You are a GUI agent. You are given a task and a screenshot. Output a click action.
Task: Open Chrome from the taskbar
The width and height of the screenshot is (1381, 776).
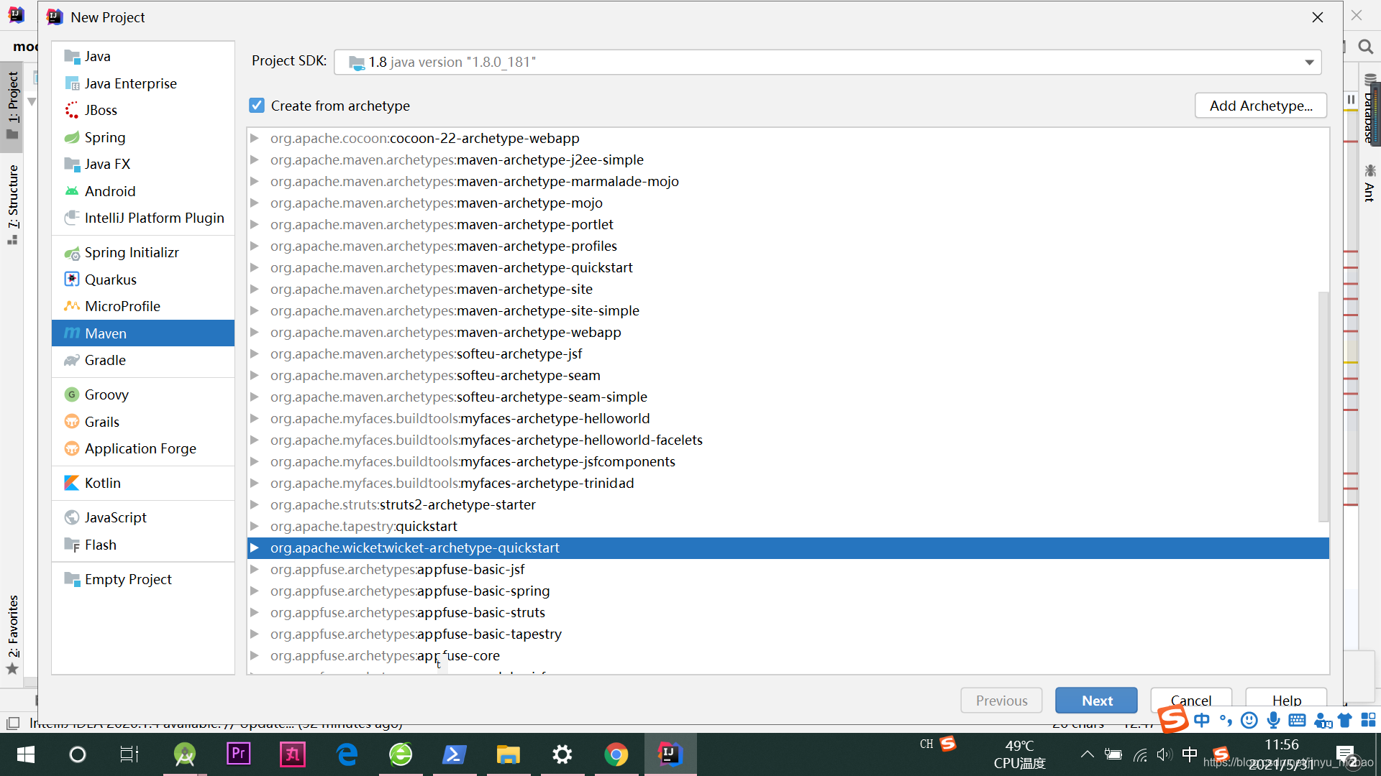point(616,754)
